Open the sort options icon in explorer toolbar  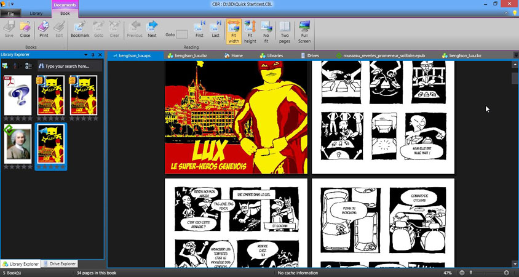tap(16, 66)
